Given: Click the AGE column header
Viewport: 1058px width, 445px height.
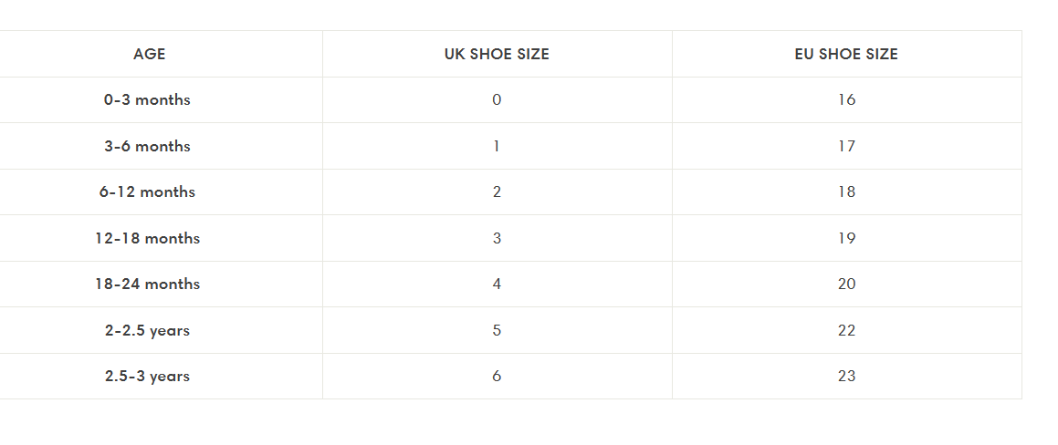Looking at the screenshot, I should (x=149, y=54).
